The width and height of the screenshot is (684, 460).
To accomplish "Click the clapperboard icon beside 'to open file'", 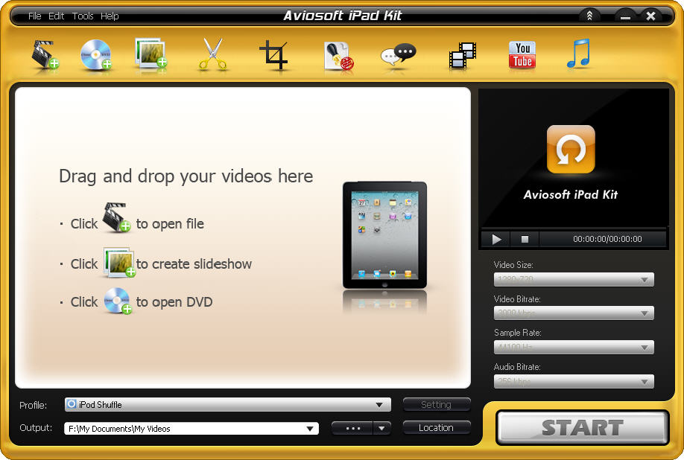I will (116, 217).
